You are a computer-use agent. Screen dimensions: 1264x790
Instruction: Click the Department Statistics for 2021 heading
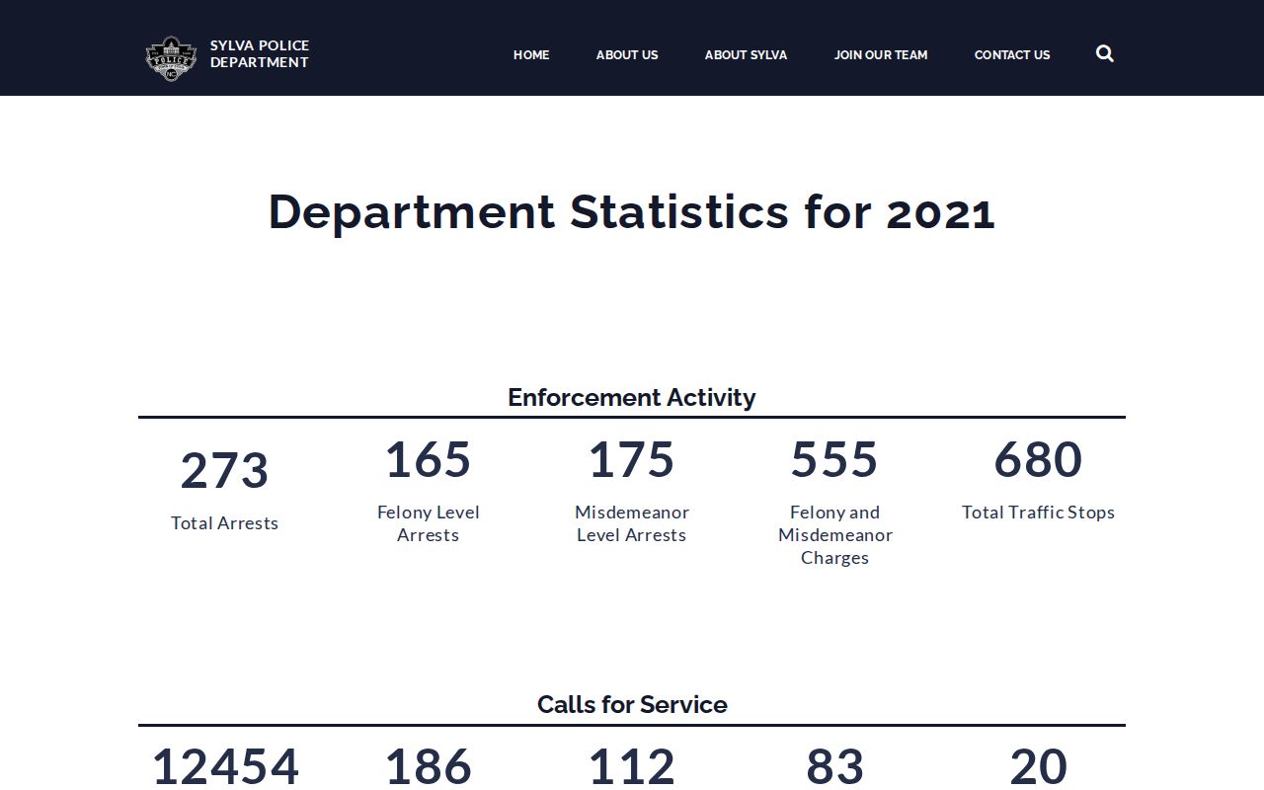[x=632, y=211]
